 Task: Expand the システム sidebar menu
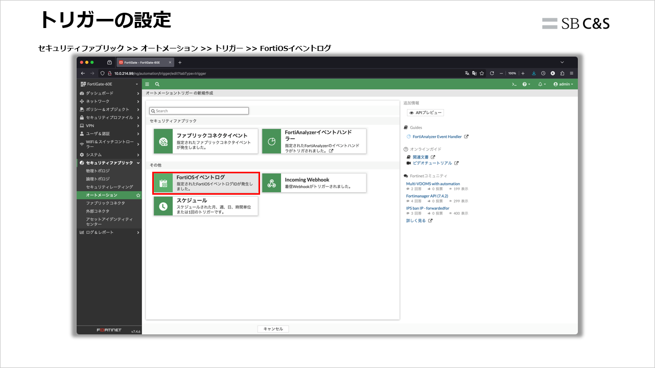pos(109,154)
